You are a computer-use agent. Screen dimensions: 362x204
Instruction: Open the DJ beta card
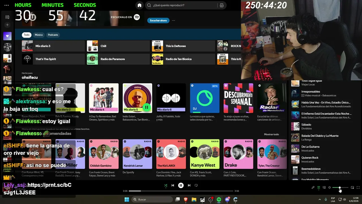[205, 103]
